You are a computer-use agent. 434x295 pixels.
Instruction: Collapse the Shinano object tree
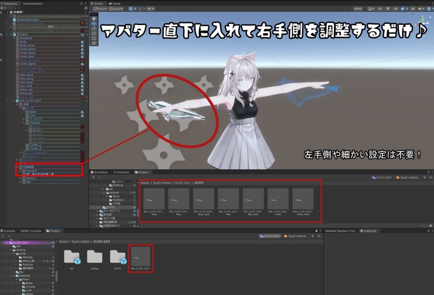[x=11, y=34]
